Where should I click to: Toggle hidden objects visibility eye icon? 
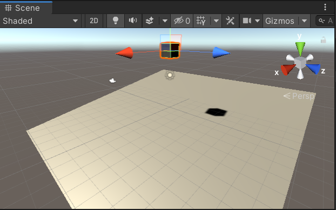click(182, 21)
